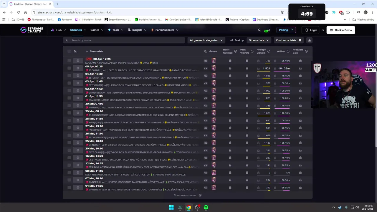Reload the page in Chrome

tap(18, 12)
